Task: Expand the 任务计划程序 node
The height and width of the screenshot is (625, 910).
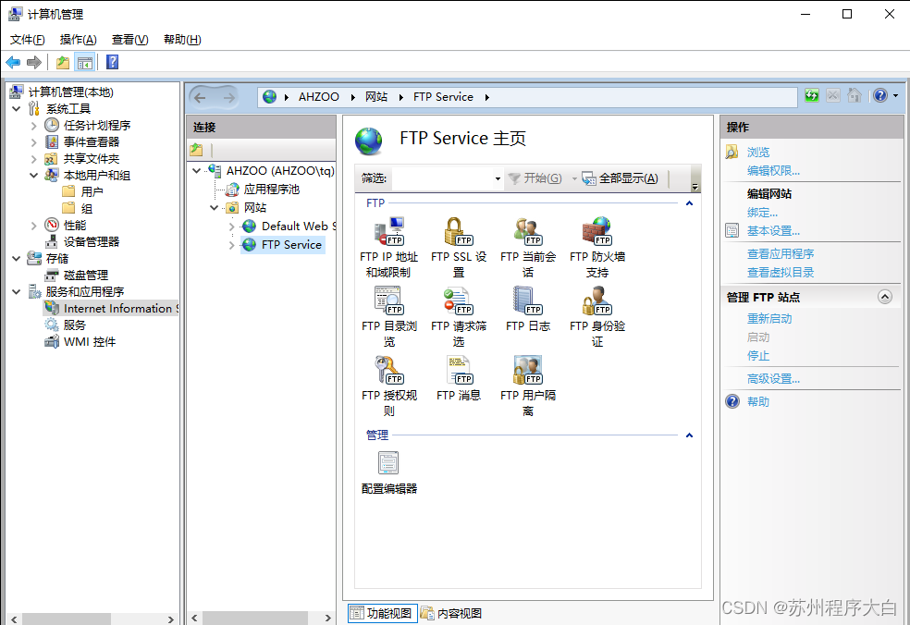Action: [x=33, y=126]
